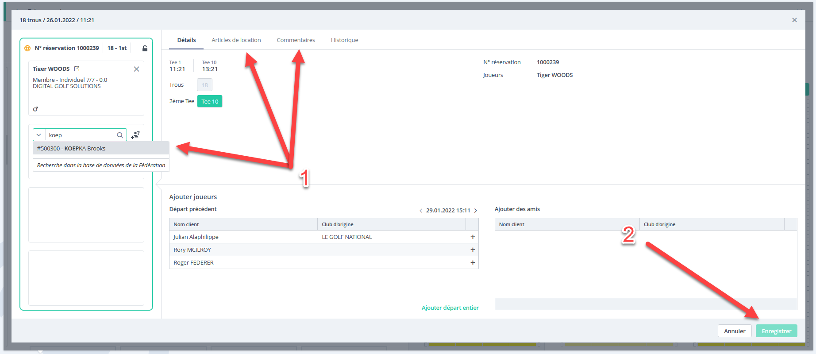Click the lock icon on reservation card
816x354 pixels.
pos(145,48)
